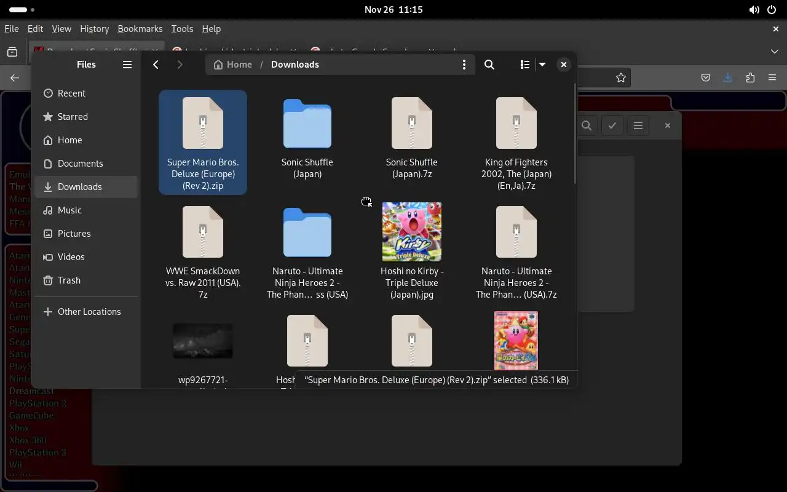Click checkmark button in background dialog
The image size is (787, 492).
click(612, 125)
